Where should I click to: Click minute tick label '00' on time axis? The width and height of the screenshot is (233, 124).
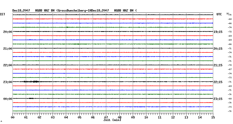[13, 117]
